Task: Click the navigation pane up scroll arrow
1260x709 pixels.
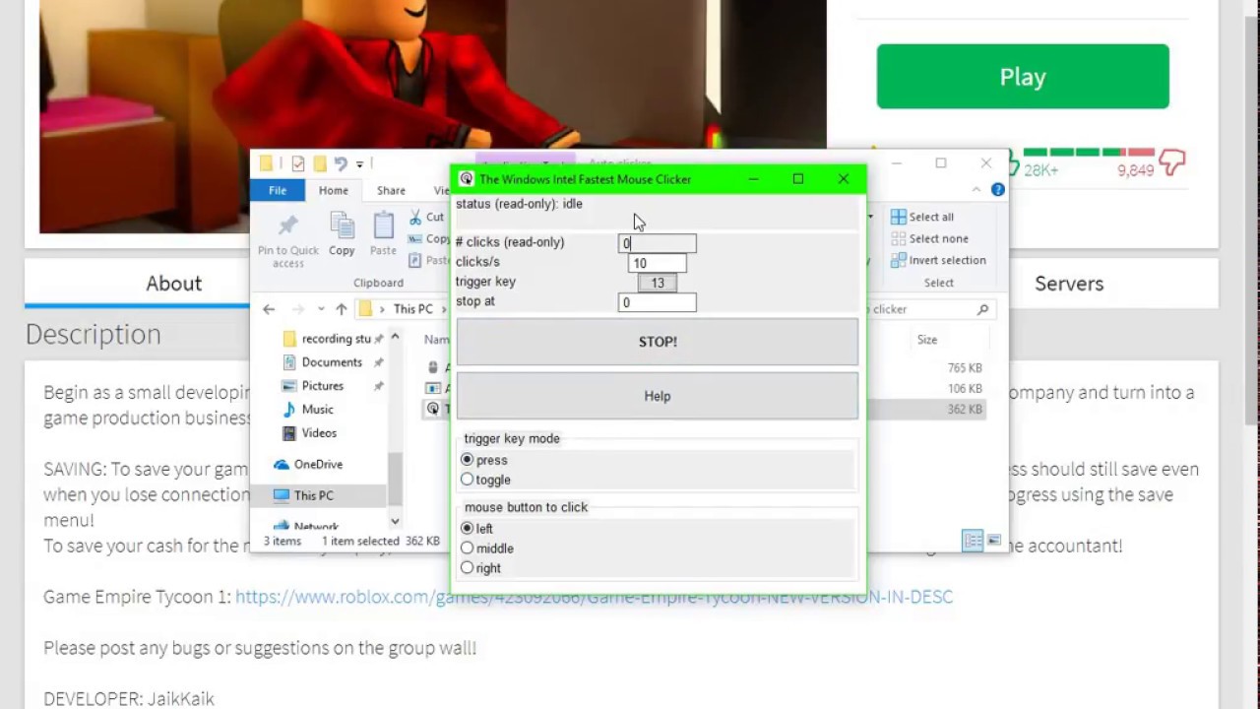Action: (x=395, y=337)
